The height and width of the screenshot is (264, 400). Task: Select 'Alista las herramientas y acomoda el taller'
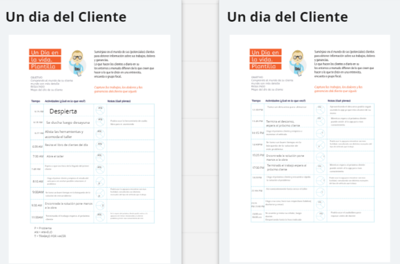[x=64, y=135]
